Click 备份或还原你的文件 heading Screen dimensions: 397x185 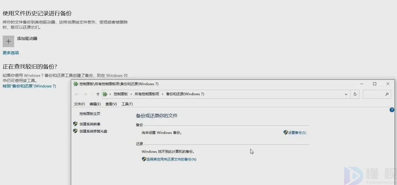tap(157, 116)
